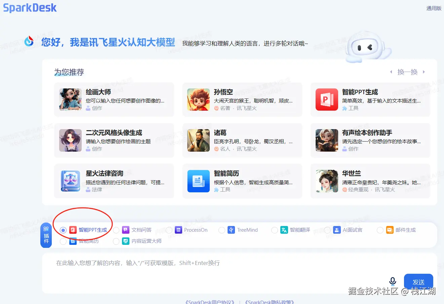Click the 诸葛 card title
The height and width of the screenshot is (304, 444).
(220, 133)
